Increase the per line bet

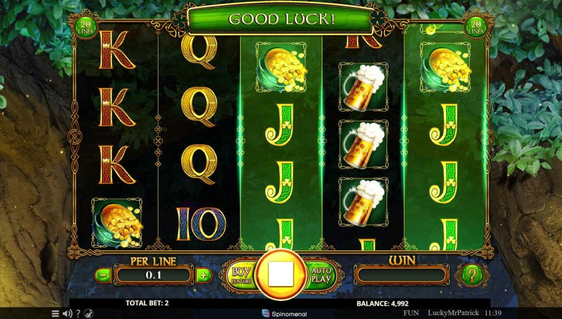click(204, 275)
